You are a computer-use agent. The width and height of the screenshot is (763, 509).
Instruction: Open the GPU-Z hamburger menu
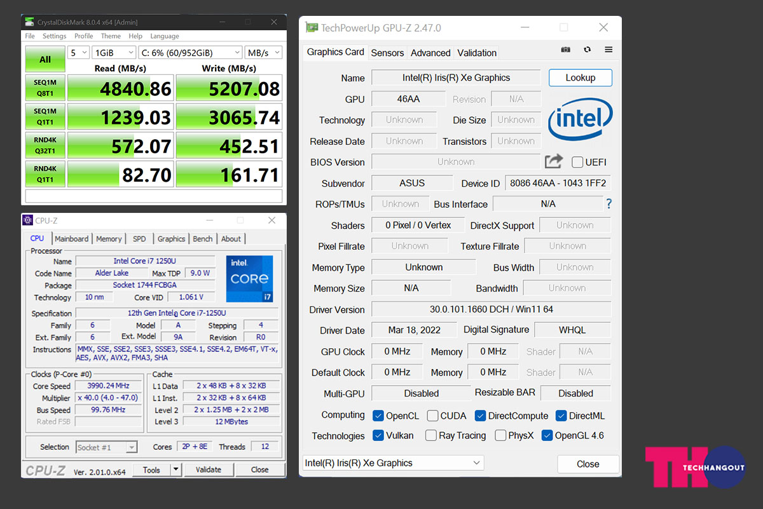608,50
